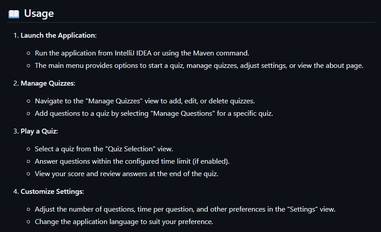381x232 pixels.
Task: Click the "Play a Quiz" step title
Action: (39, 131)
